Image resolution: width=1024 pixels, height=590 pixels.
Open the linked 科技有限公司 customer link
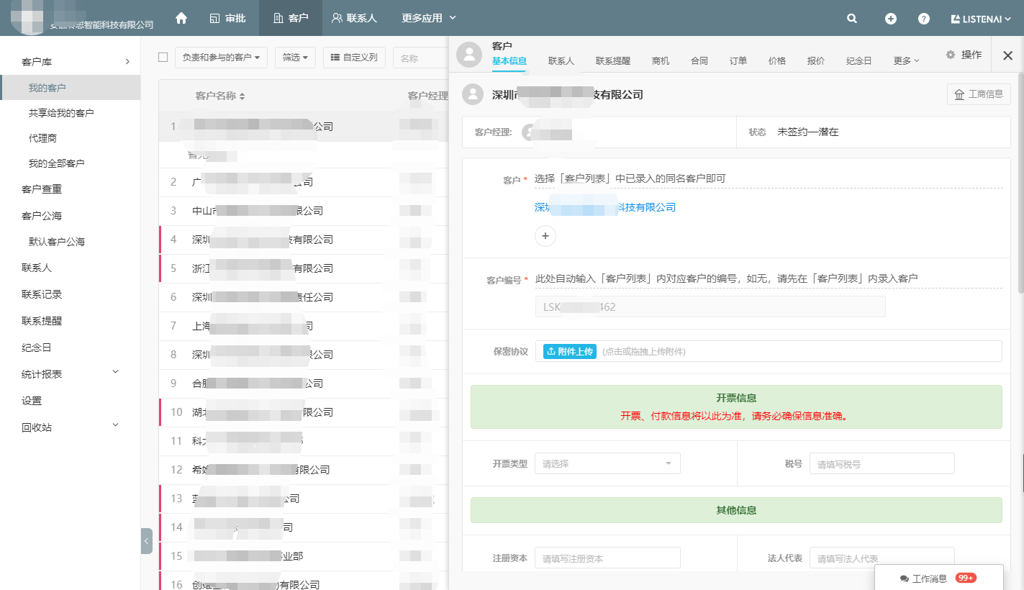[x=604, y=207]
